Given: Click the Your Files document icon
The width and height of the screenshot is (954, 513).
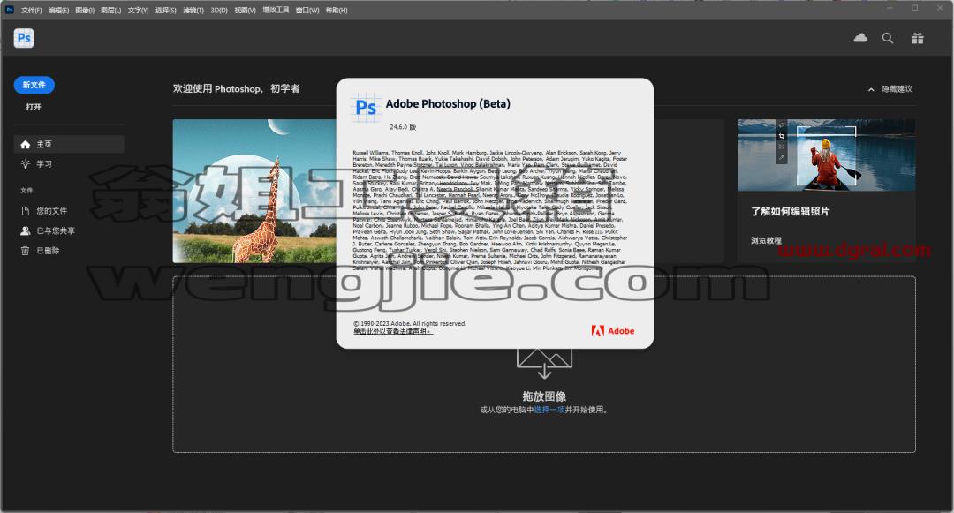Looking at the screenshot, I should [25, 211].
